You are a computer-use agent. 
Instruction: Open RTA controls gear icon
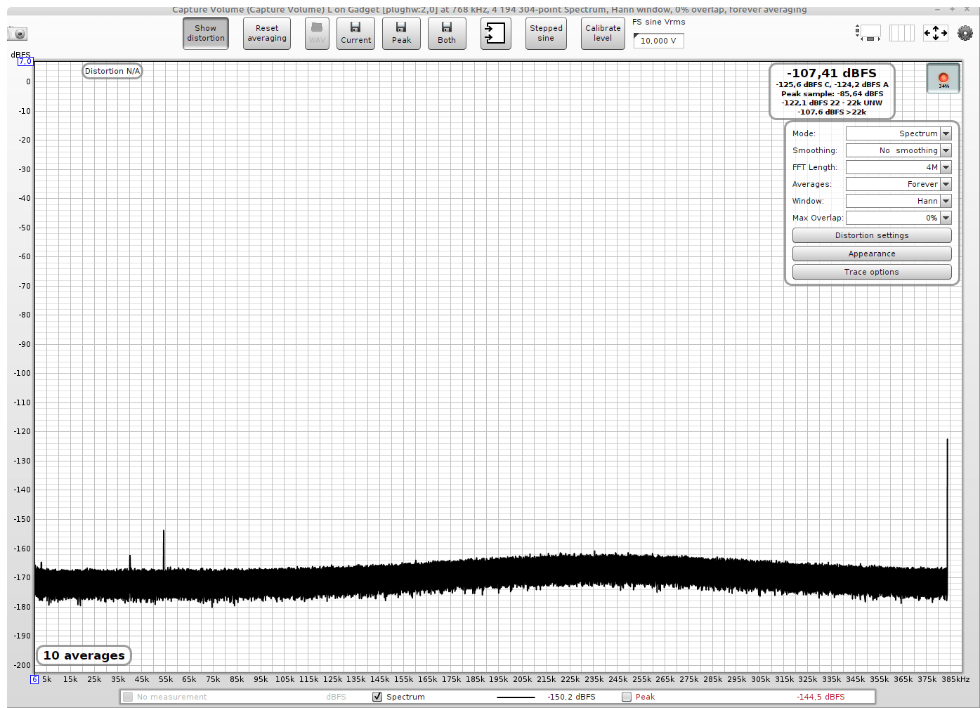965,33
